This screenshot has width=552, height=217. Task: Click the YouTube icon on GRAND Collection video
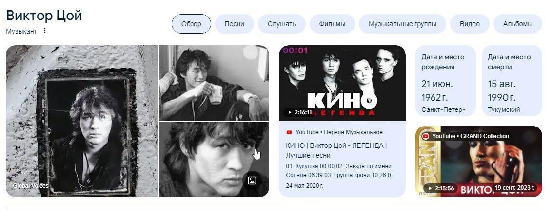click(x=426, y=136)
